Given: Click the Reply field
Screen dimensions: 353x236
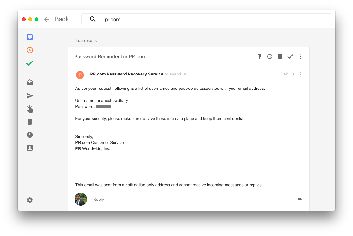Looking at the screenshot, I should [99, 200].
